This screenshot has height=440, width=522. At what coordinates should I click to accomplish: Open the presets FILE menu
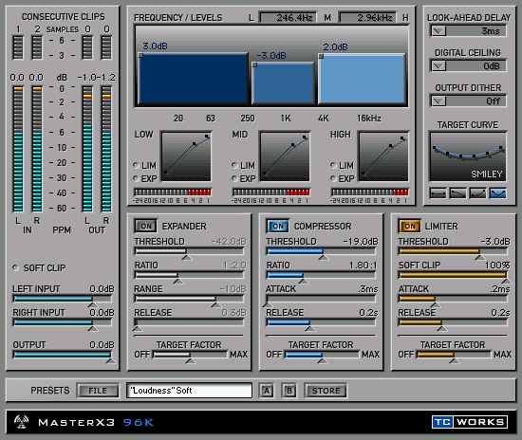(98, 391)
